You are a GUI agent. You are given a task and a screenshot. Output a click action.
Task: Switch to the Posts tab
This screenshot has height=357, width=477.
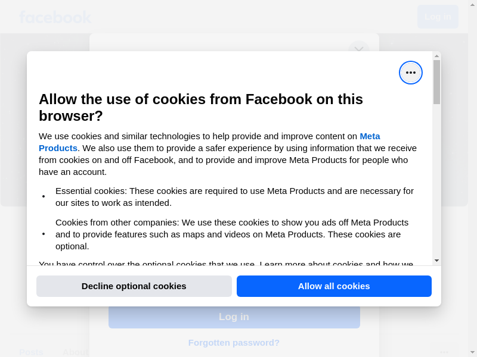31,352
